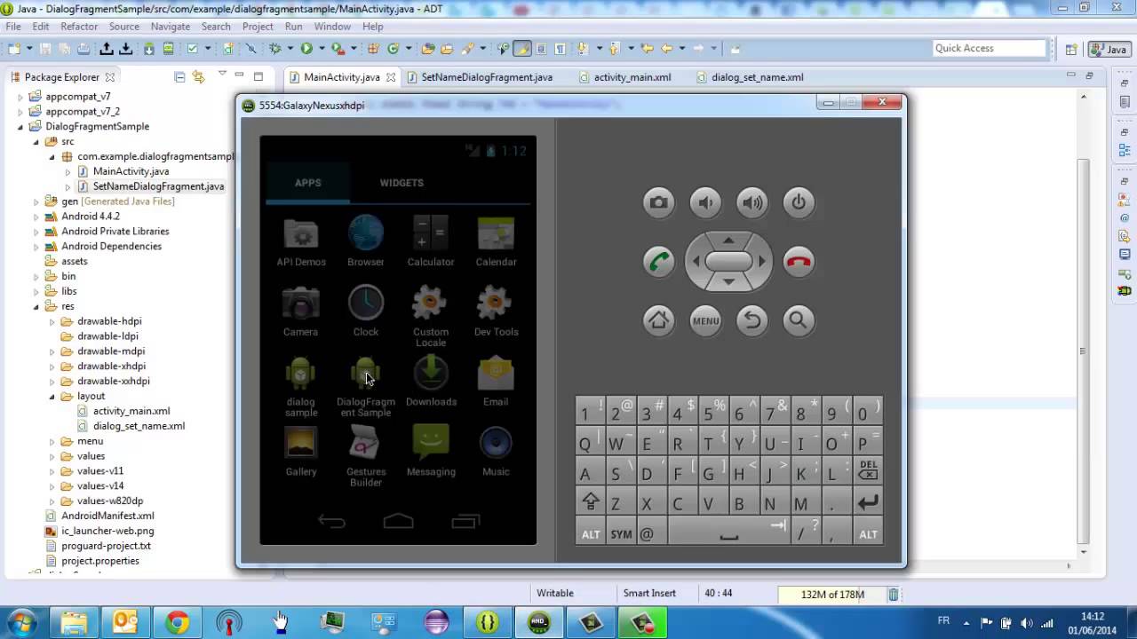This screenshot has height=639, width=1137.
Task: Open the Calculator app in emulator
Action: click(431, 241)
